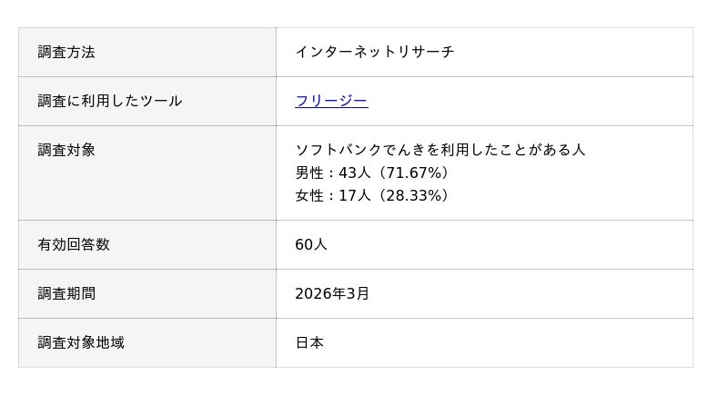Select the 60人 valid responses value
The image size is (728, 395).
310,244
